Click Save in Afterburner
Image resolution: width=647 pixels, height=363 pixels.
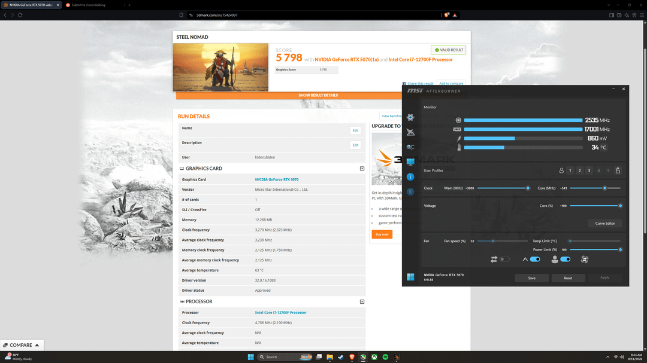[531, 278]
